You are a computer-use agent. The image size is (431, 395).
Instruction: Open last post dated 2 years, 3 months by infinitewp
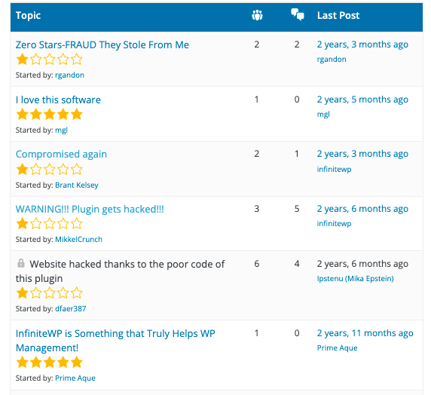coord(362,154)
